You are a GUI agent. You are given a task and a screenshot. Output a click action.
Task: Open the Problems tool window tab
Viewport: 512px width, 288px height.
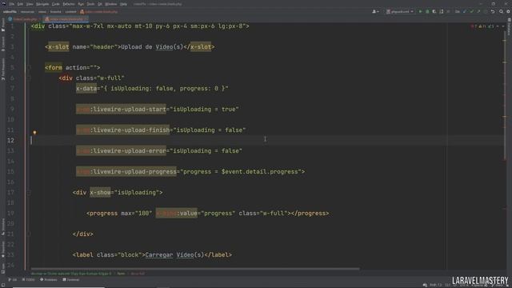pyautogui.click(x=48, y=280)
